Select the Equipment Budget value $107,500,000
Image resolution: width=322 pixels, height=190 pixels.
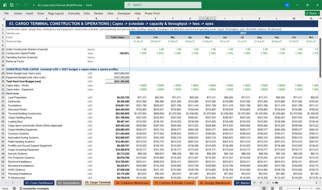point(118,78)
